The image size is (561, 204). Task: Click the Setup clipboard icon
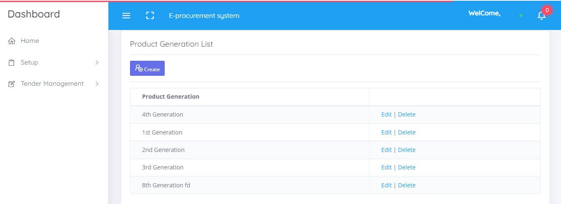[x=12, y=62]
